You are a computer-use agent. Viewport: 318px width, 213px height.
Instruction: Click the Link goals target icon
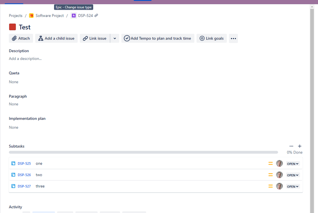(202, 38)
